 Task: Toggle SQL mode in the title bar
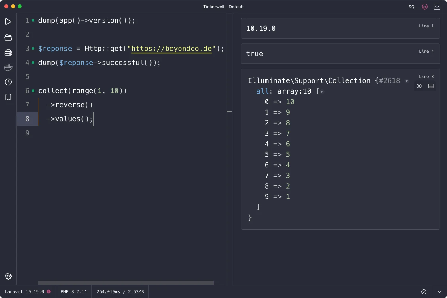tap(412, 7)
